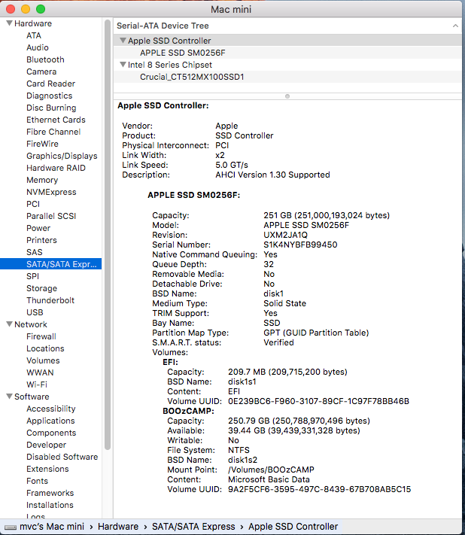Viewport: 465px width, 535px height.
Task: Click the revision value UXM2JA1Q
Action: tap(286, 235)
